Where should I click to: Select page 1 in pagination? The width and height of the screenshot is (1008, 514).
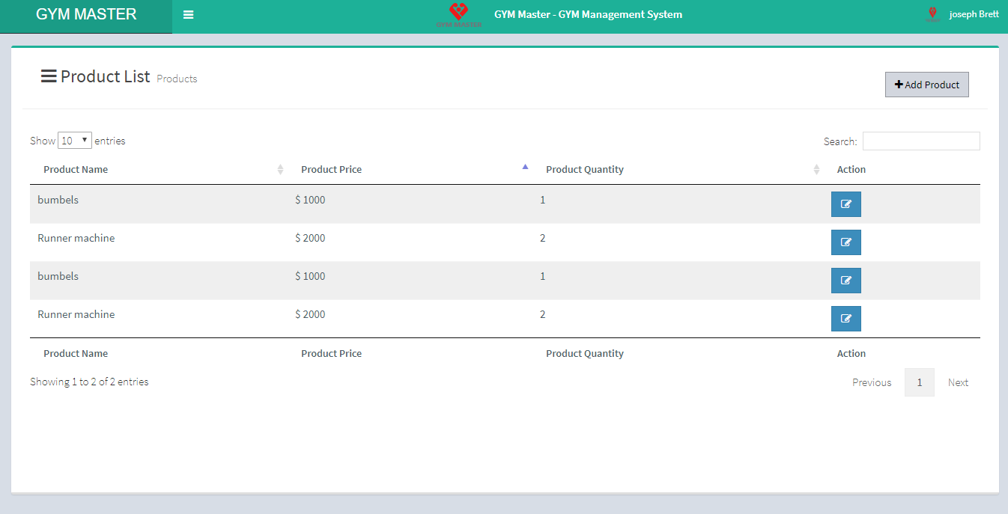pyautogui.click(x=919, y=382)
